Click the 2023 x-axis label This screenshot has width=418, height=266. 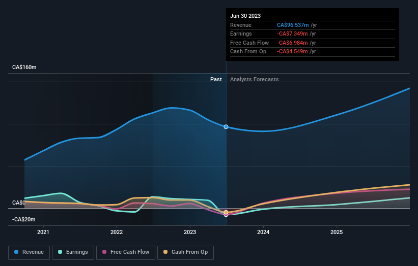coord(190,232)
